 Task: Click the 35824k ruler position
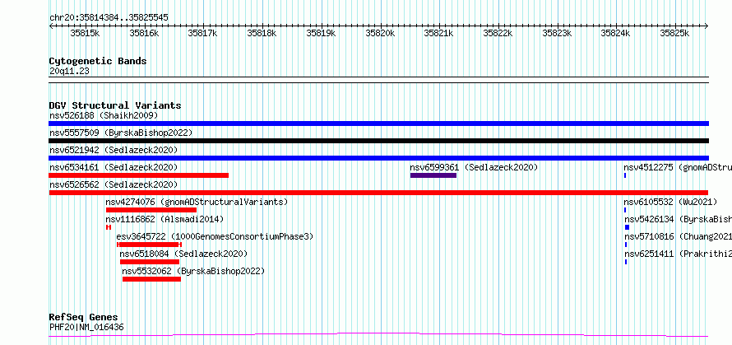click(x=616, y=33)
